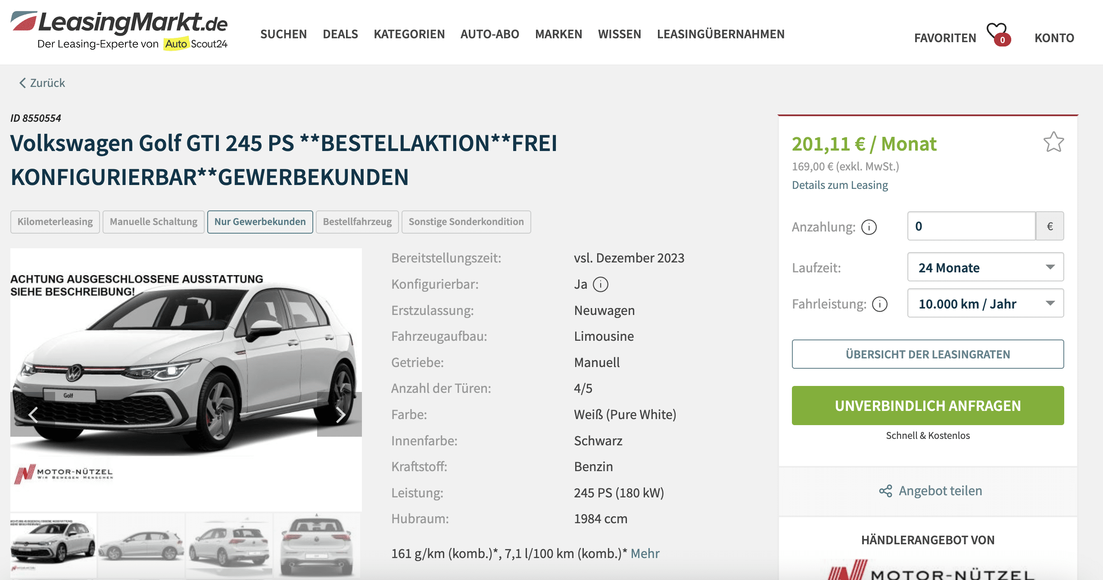The width and height of the screenshot is (1103, 580).
Task: Share the offer via Angebot teilen
Action: (x=931, y=491)
